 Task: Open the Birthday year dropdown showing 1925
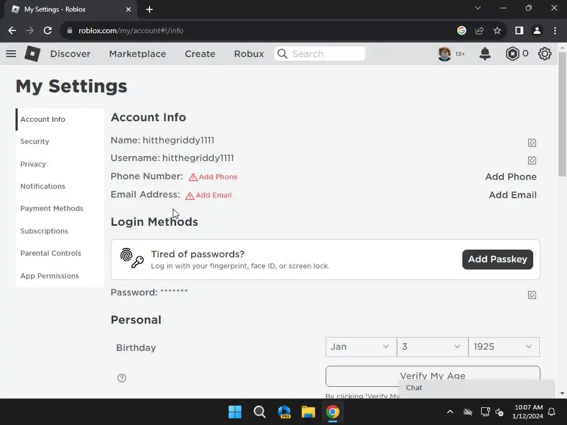[504, 346]
